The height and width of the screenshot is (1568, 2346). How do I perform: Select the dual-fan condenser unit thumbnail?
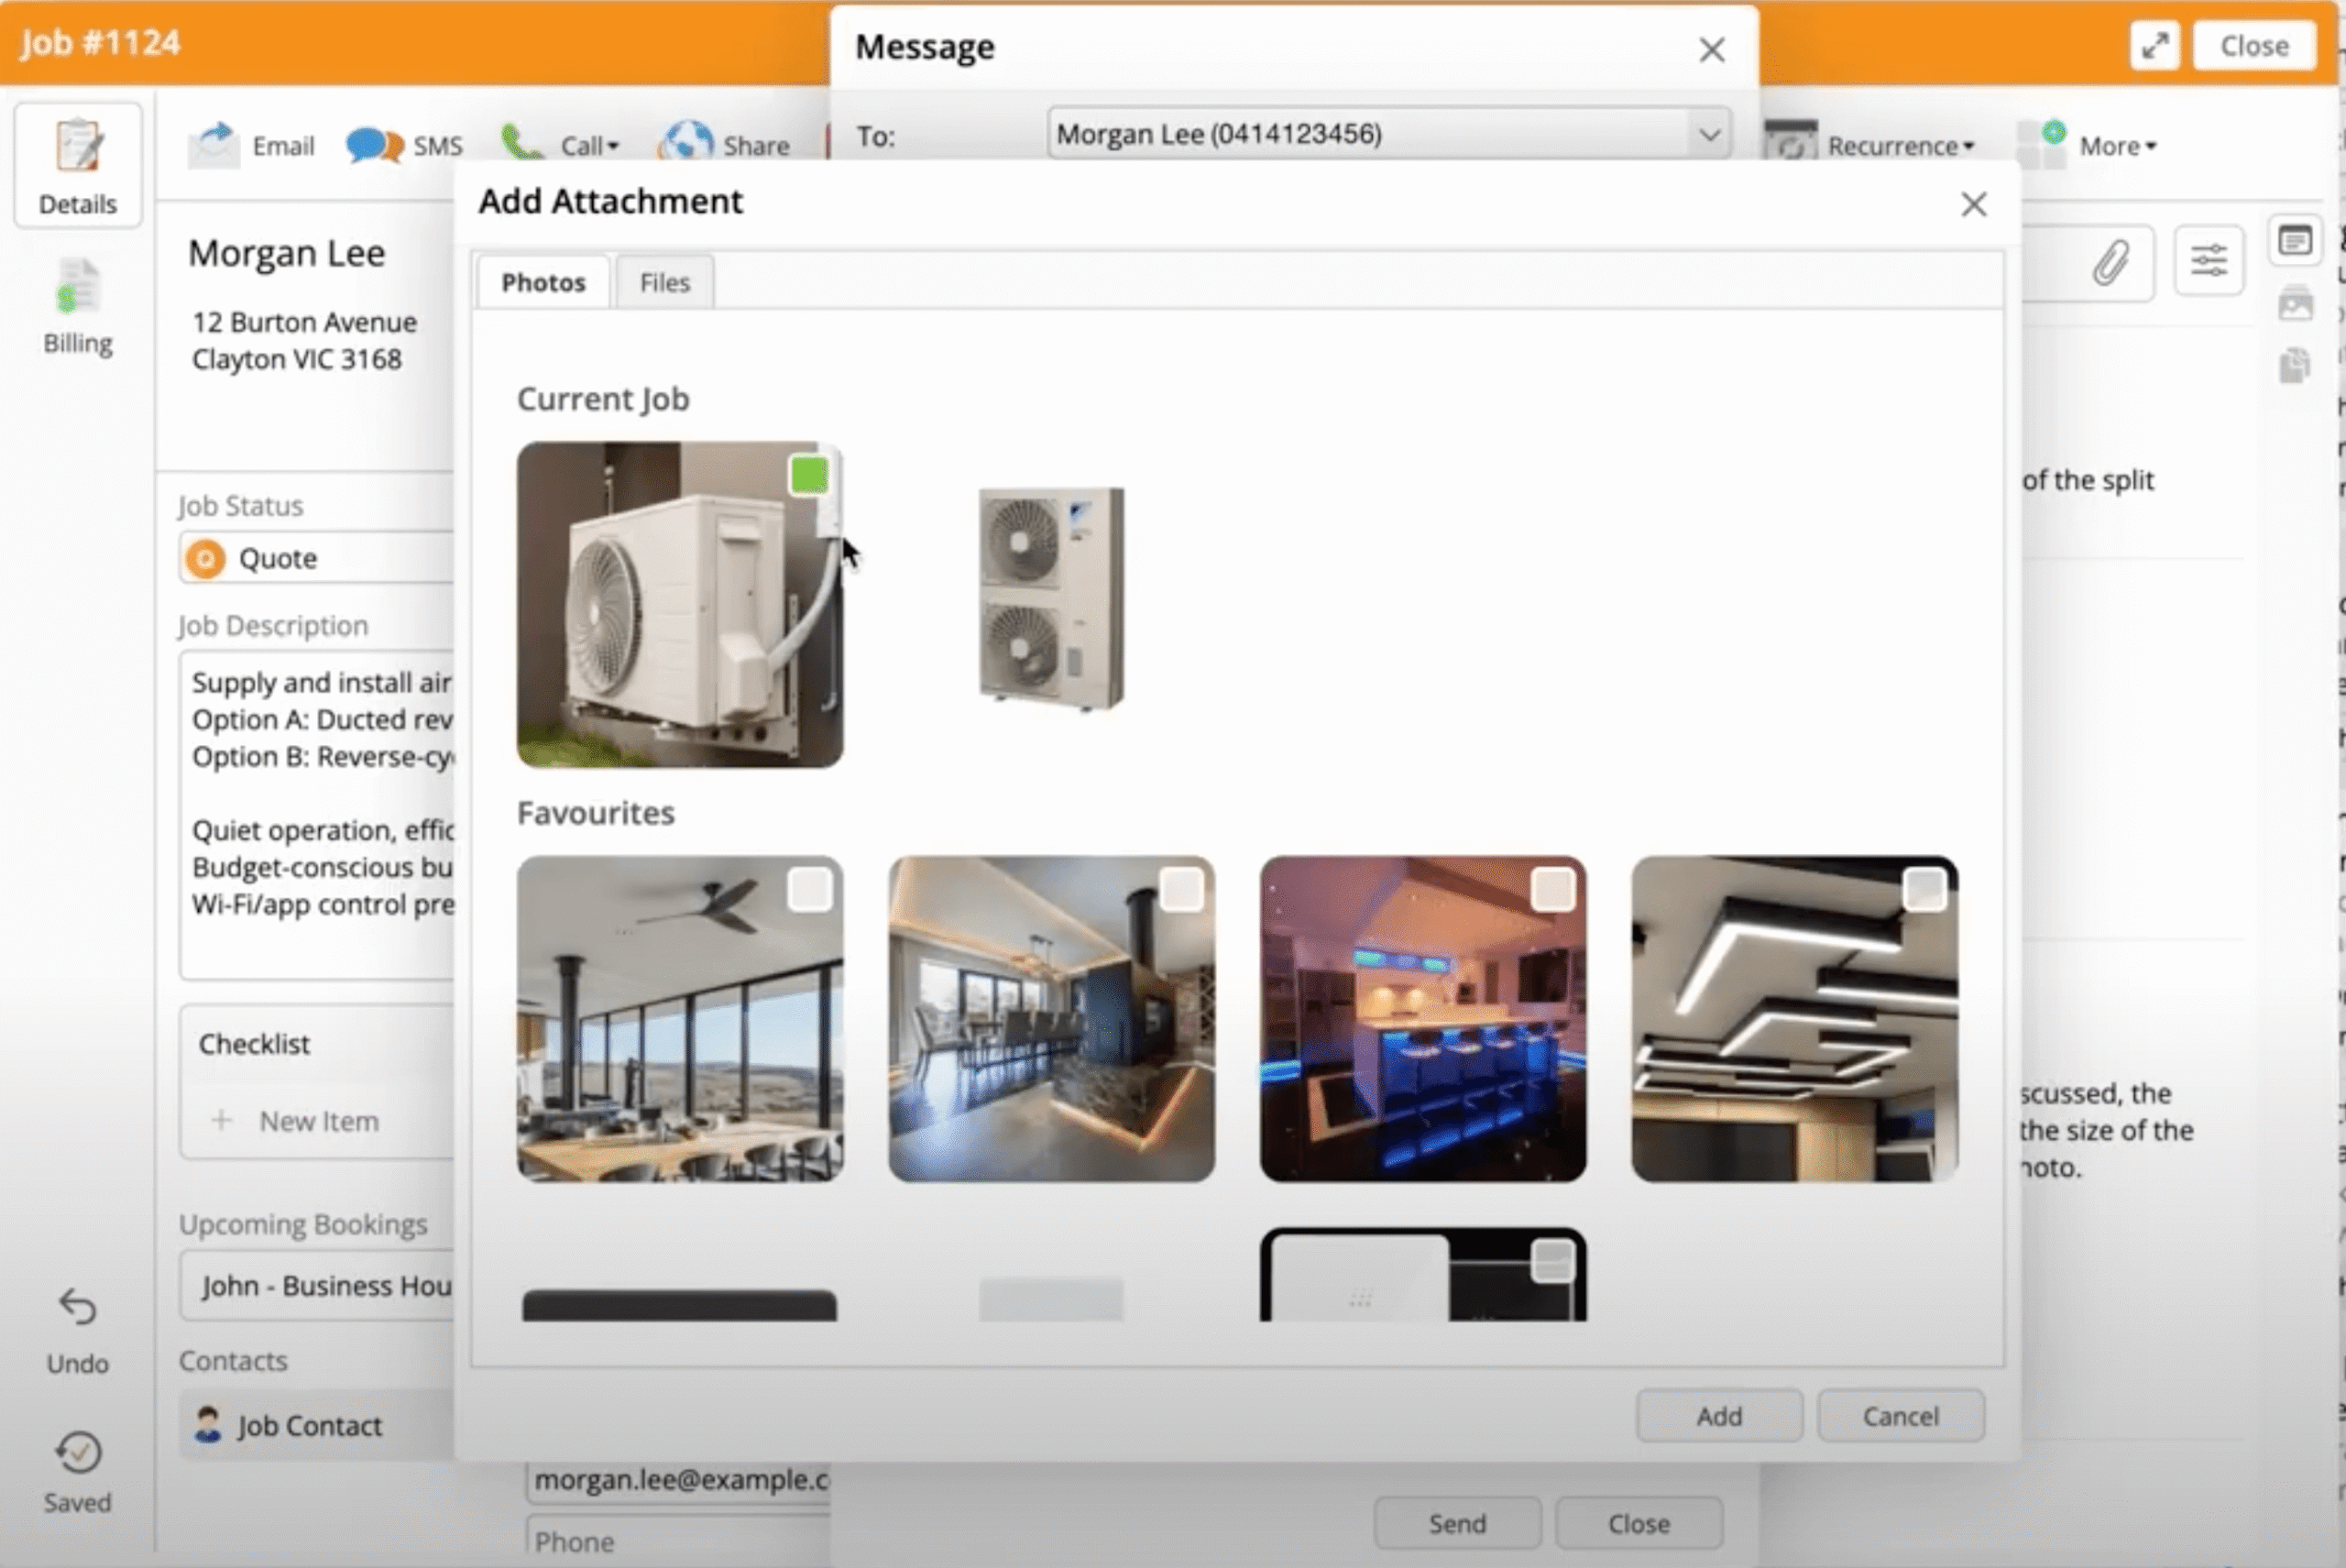[1051, 598]
